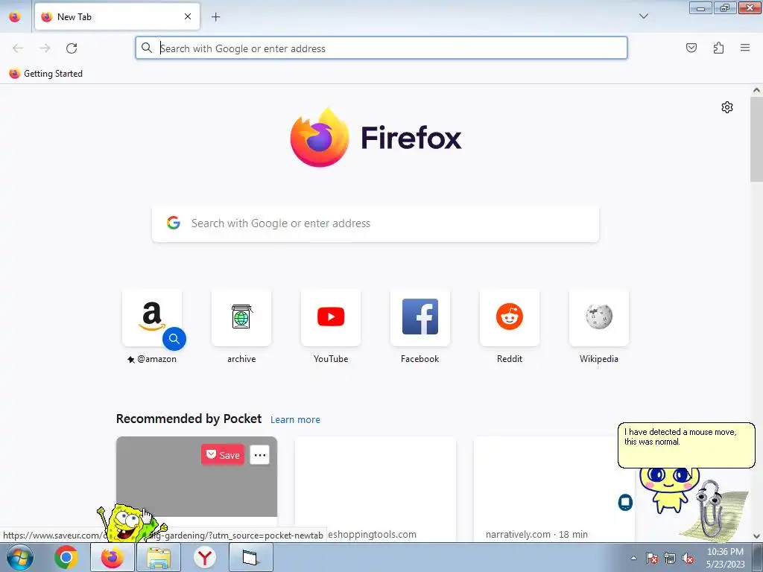Go back one page
Screen dimensions: 763x572
click(x=18, y=48)
